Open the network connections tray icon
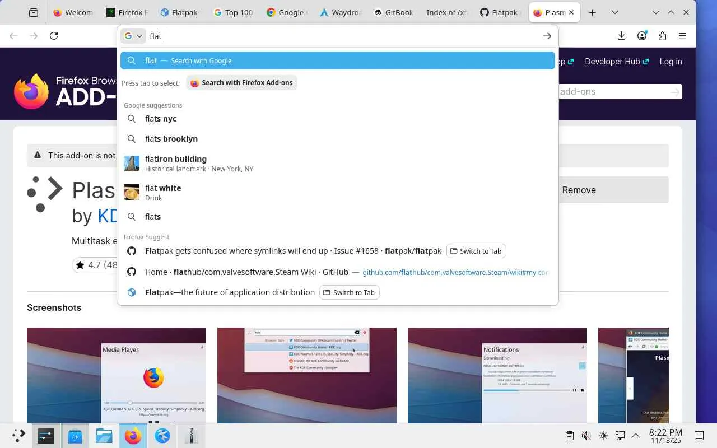 620,436
